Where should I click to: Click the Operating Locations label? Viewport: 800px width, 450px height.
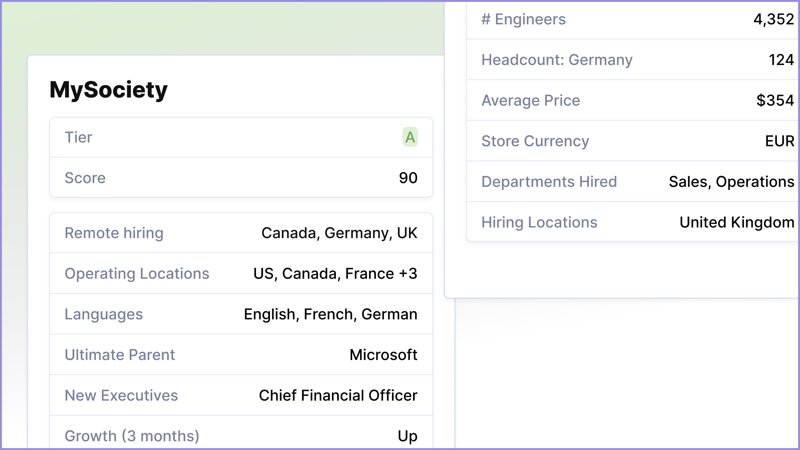point(137,273)
